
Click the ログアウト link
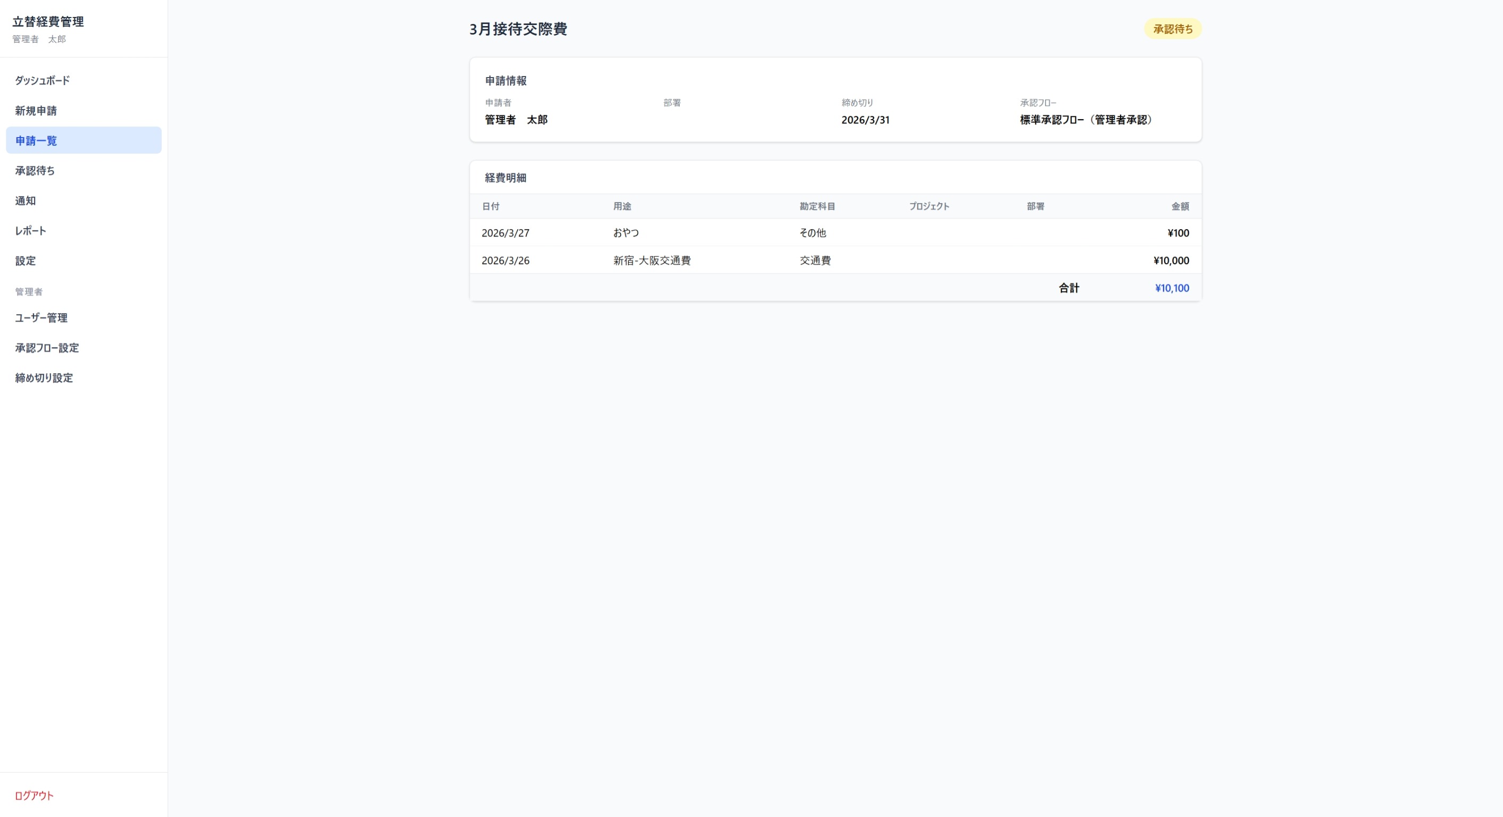[x=34, y=795]
